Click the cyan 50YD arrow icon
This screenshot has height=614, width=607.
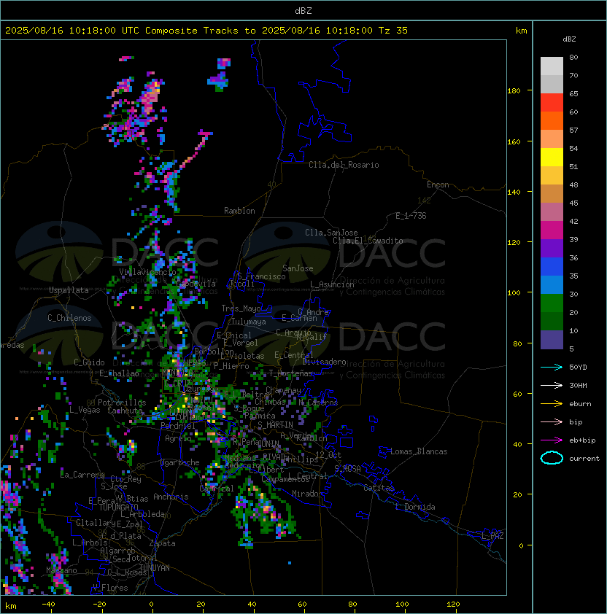(x=552, y=367)
